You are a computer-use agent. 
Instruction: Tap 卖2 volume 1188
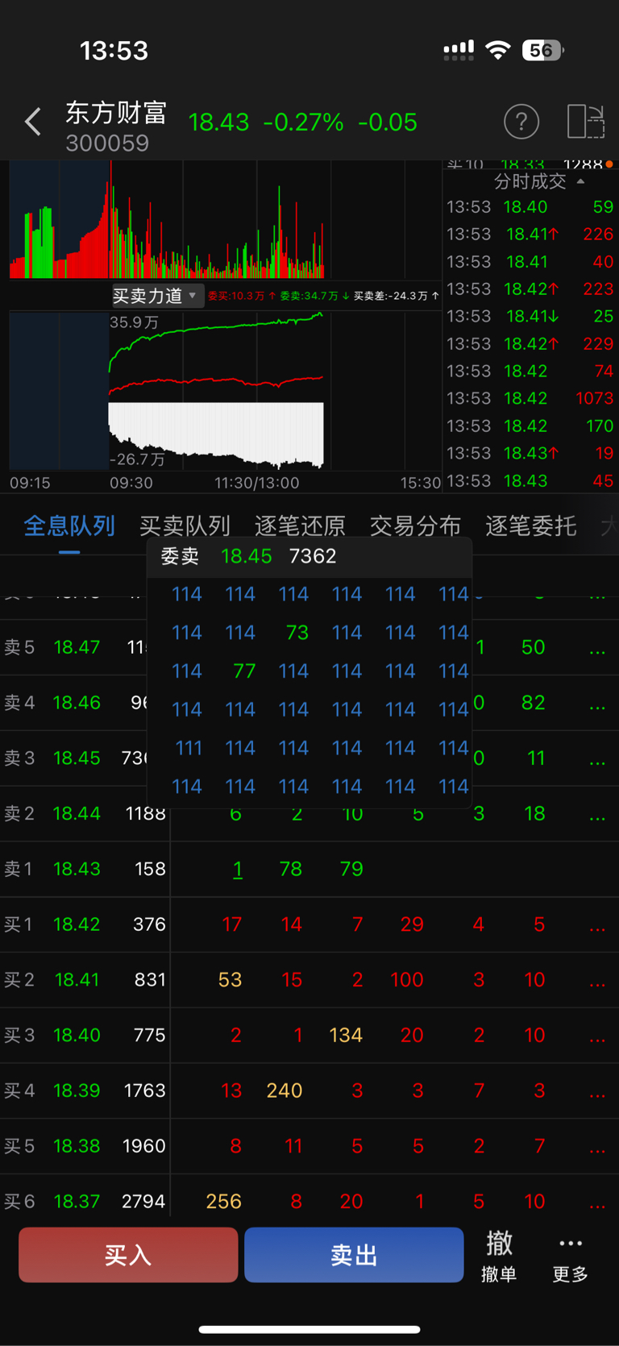(x=146, y=814)
